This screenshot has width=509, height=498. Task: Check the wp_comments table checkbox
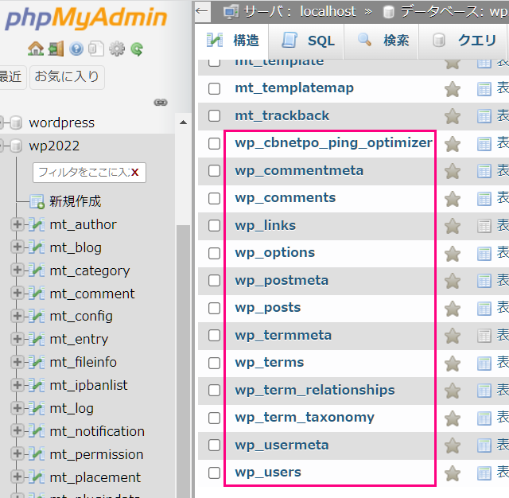(x=214, y=198)
